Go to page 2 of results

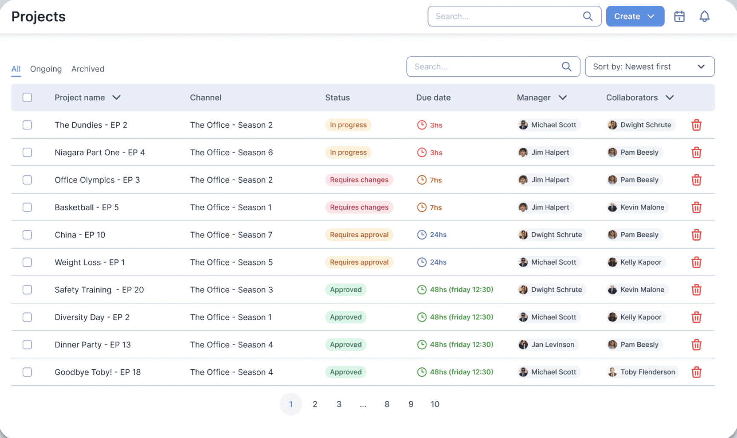tap(315, 404)
